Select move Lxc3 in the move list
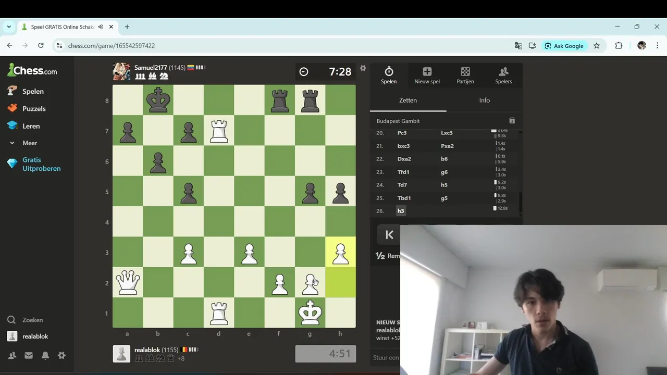The image size is (667, 375). (447, 133)
